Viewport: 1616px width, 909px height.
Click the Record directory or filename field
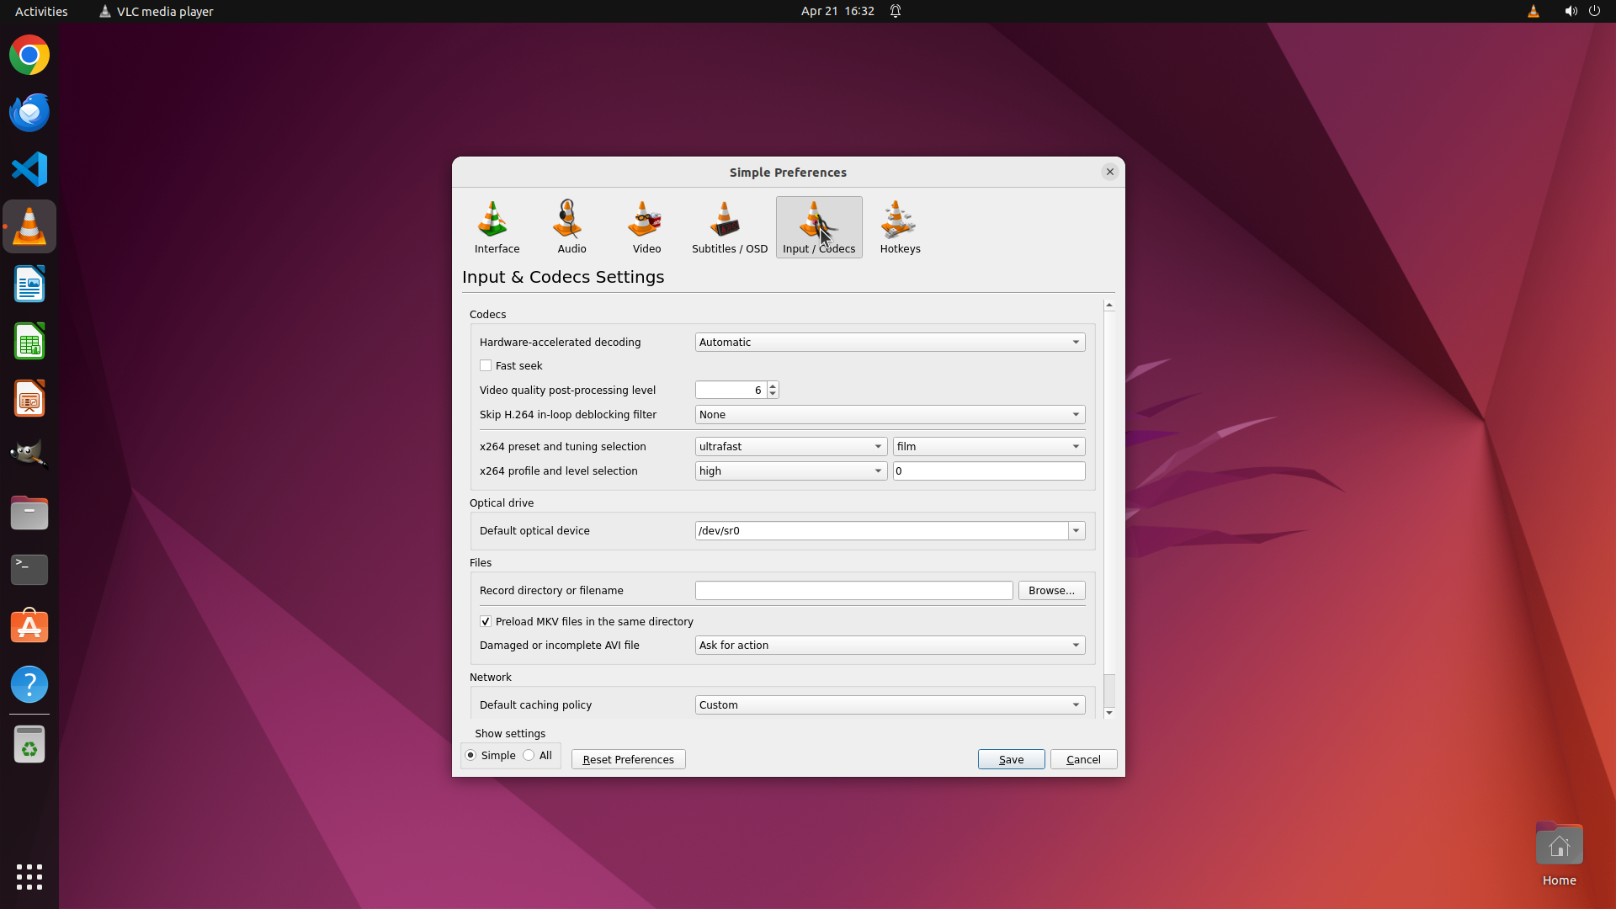pyautogui.click(x=853, y=590)
